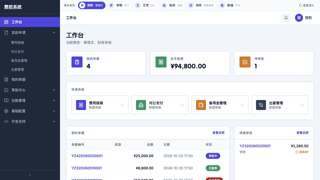Open 工作台 in the sidebar
The image size is (320, 180).
(30, 22)
